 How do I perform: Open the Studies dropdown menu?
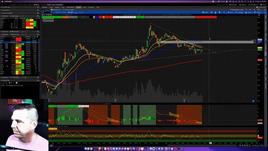248,13
